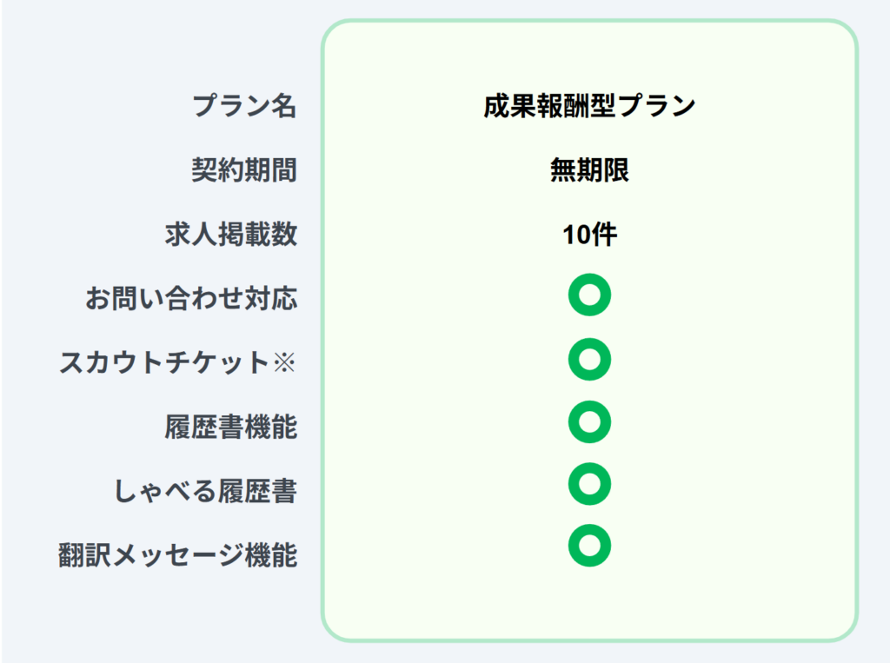Image resolution: width=890 pixels, height=663 pixels.
Task: Click the ※ note mark after スカウトチケット
Action: (x=284, y=362)
